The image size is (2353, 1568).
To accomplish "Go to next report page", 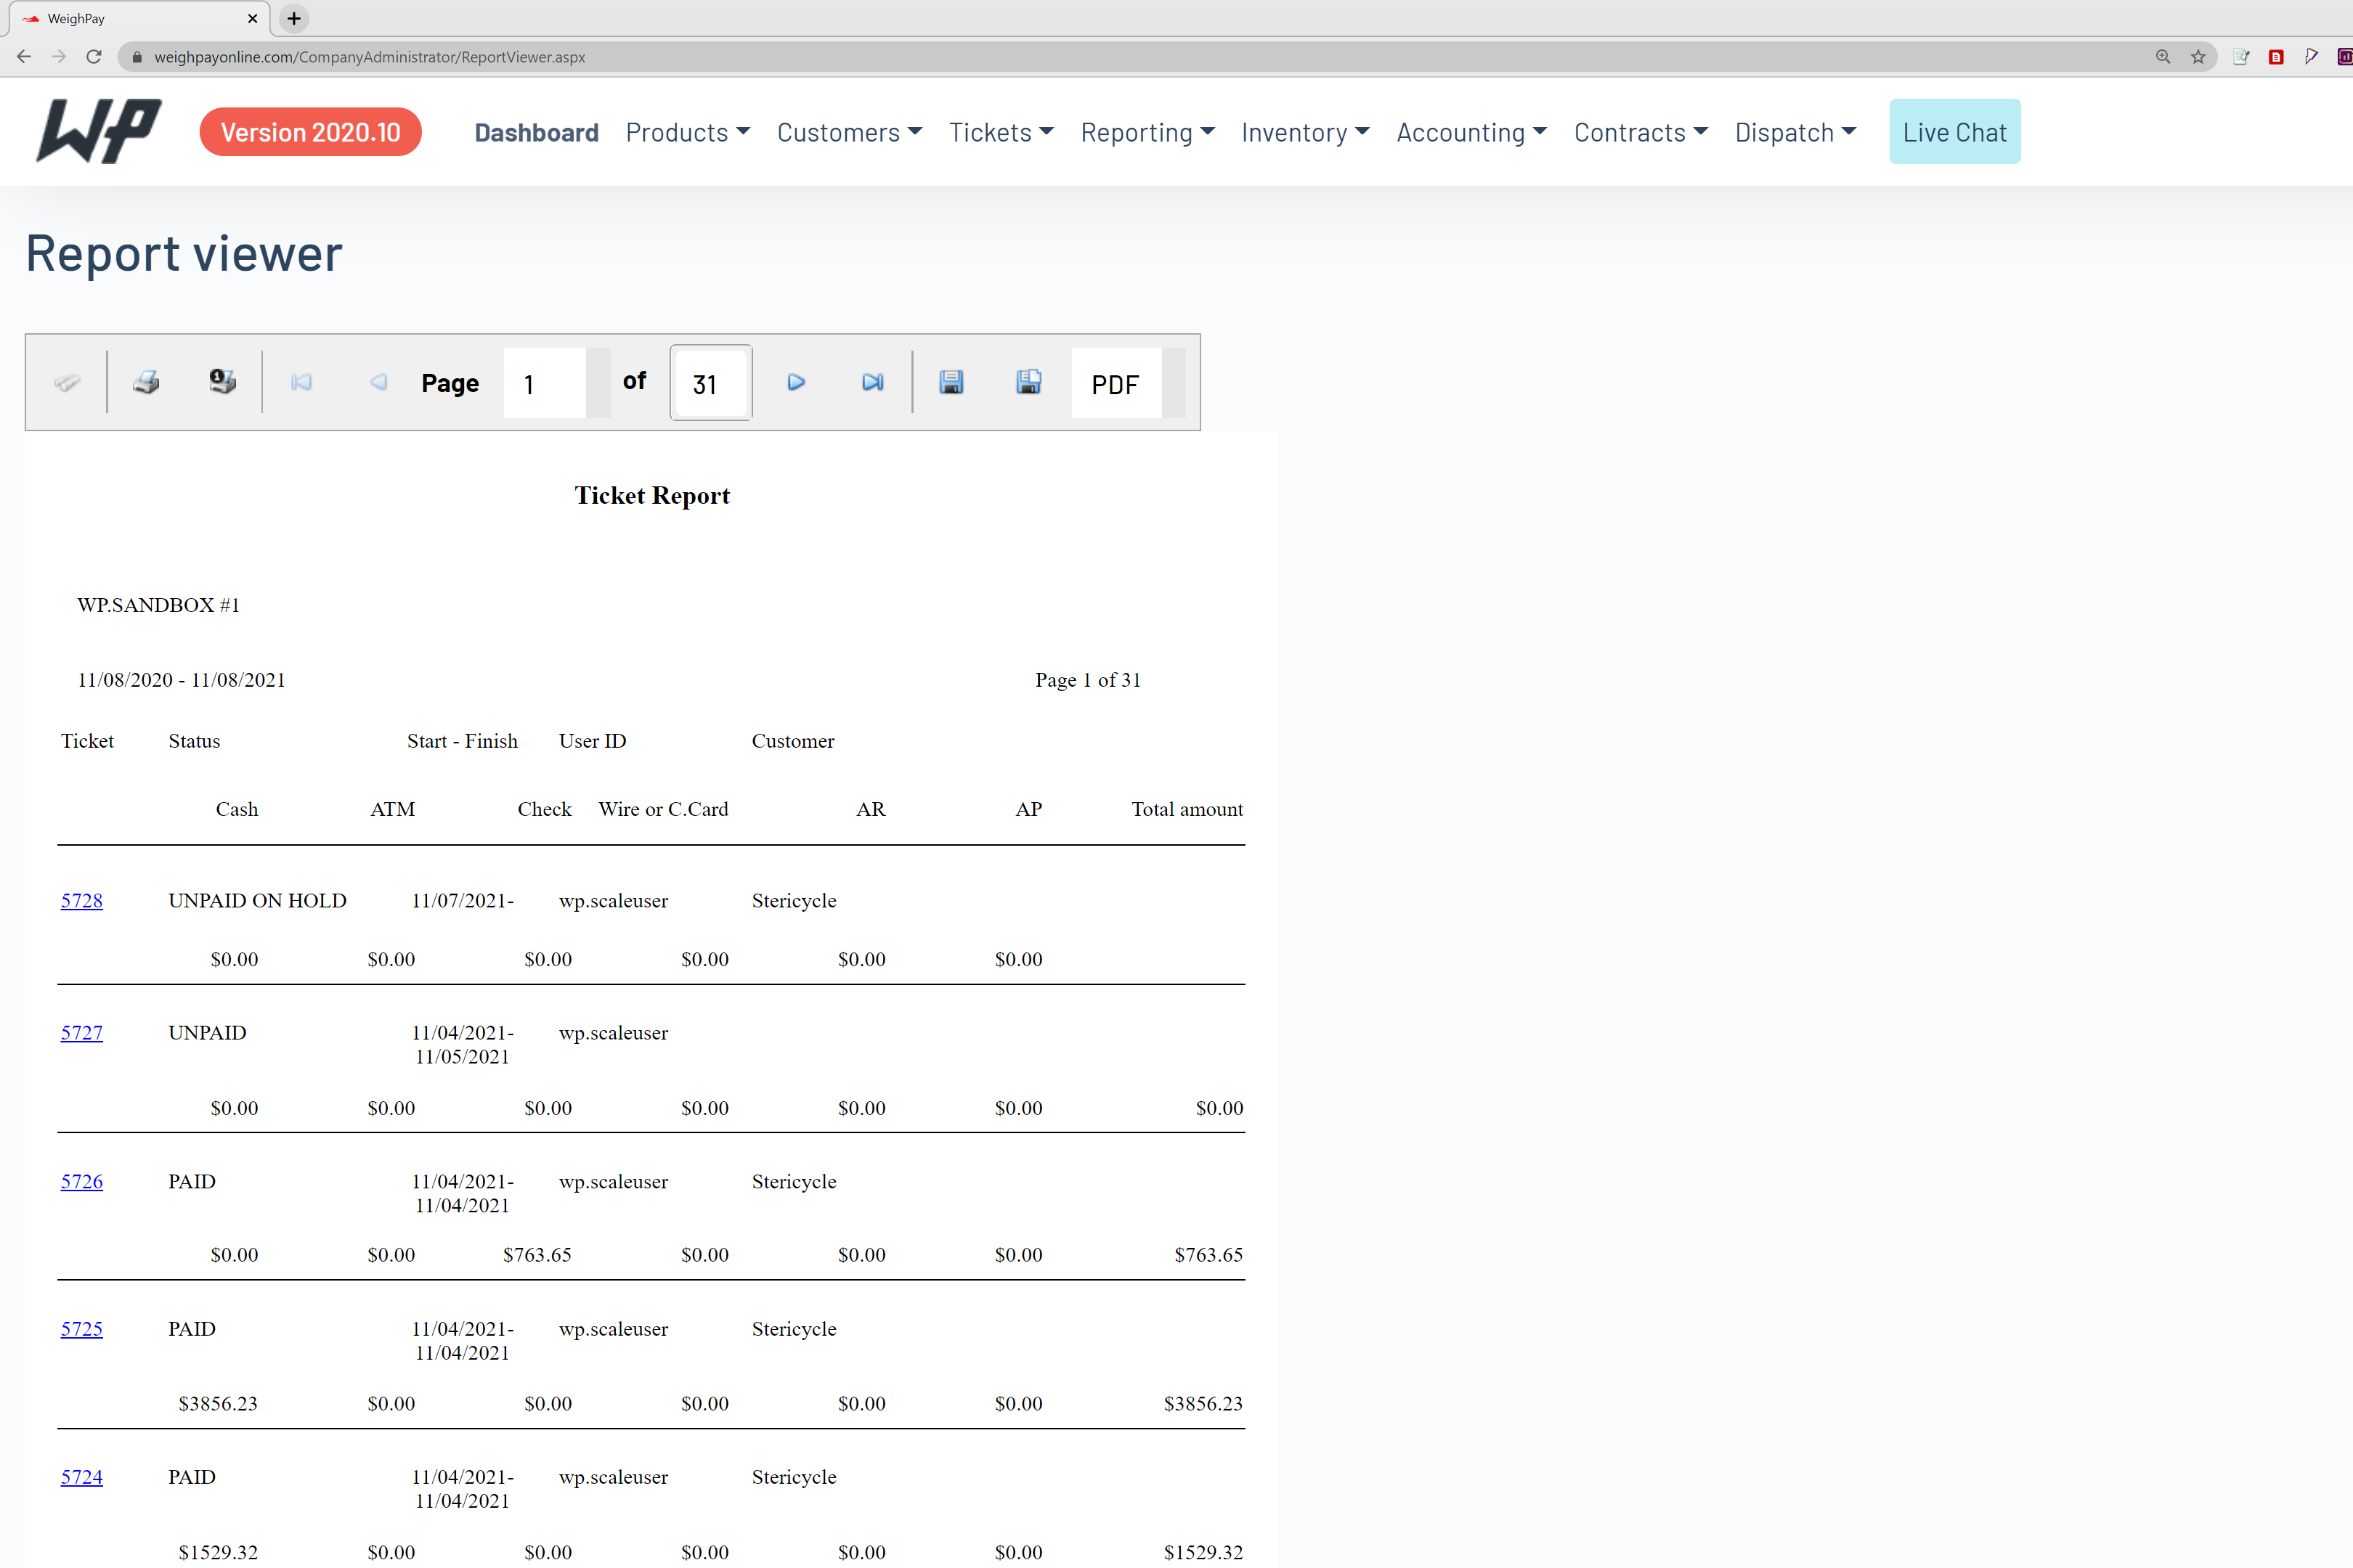I will (x=795, y=382).
